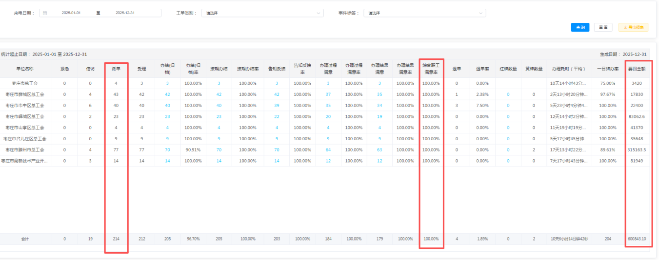The width and height of the screenshot is (659, 260).
Task: Click the start date 2025-01-01 field
Action: [x=70, y=13]
